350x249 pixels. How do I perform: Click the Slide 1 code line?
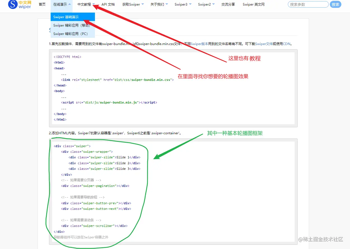coord(104,157)
